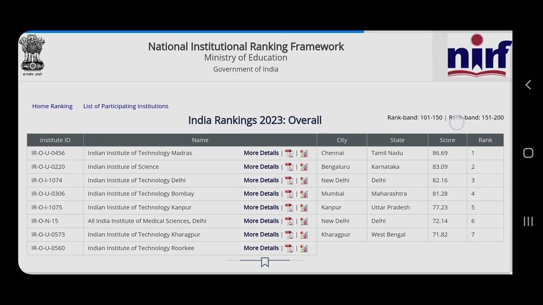
Task: Select Indian Institute of Technology Madras name
Action: pos(140,153)
